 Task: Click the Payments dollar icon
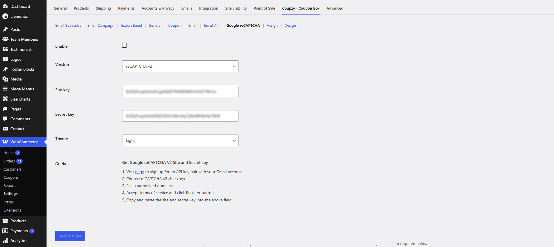(x=5, y=231)
